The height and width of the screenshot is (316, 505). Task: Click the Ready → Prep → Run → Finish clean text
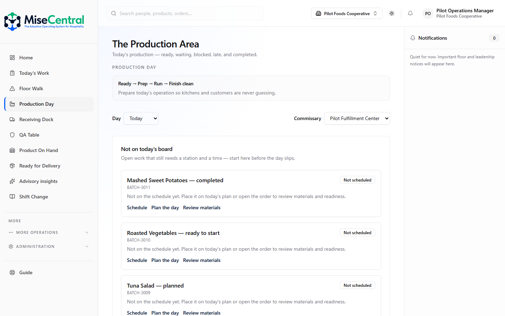pyautogui.click(x=156, y=84)
